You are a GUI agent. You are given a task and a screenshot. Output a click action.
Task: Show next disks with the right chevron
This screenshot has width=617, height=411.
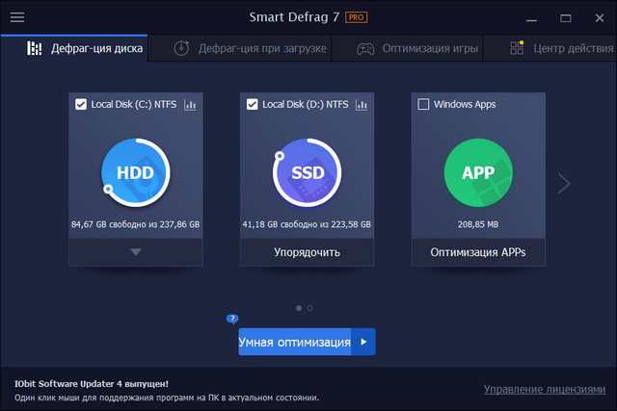pyautogui.click(x=565, y=183)
